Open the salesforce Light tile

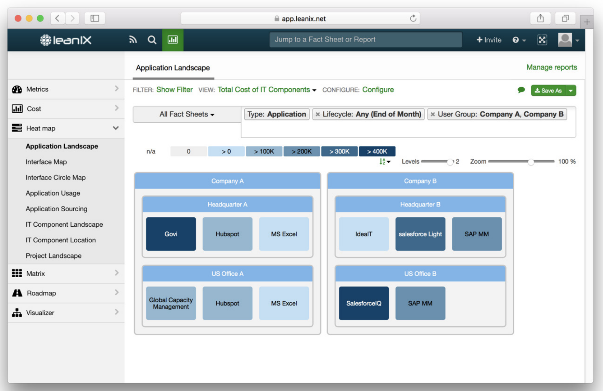coord(420,234)
